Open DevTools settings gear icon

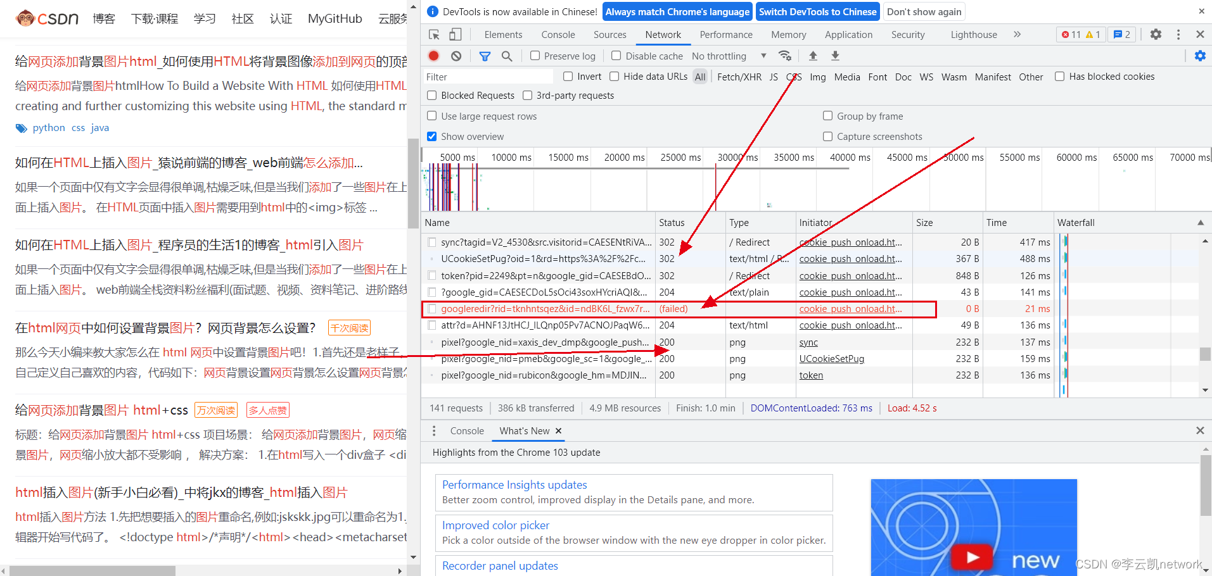tap(1156, 34)
